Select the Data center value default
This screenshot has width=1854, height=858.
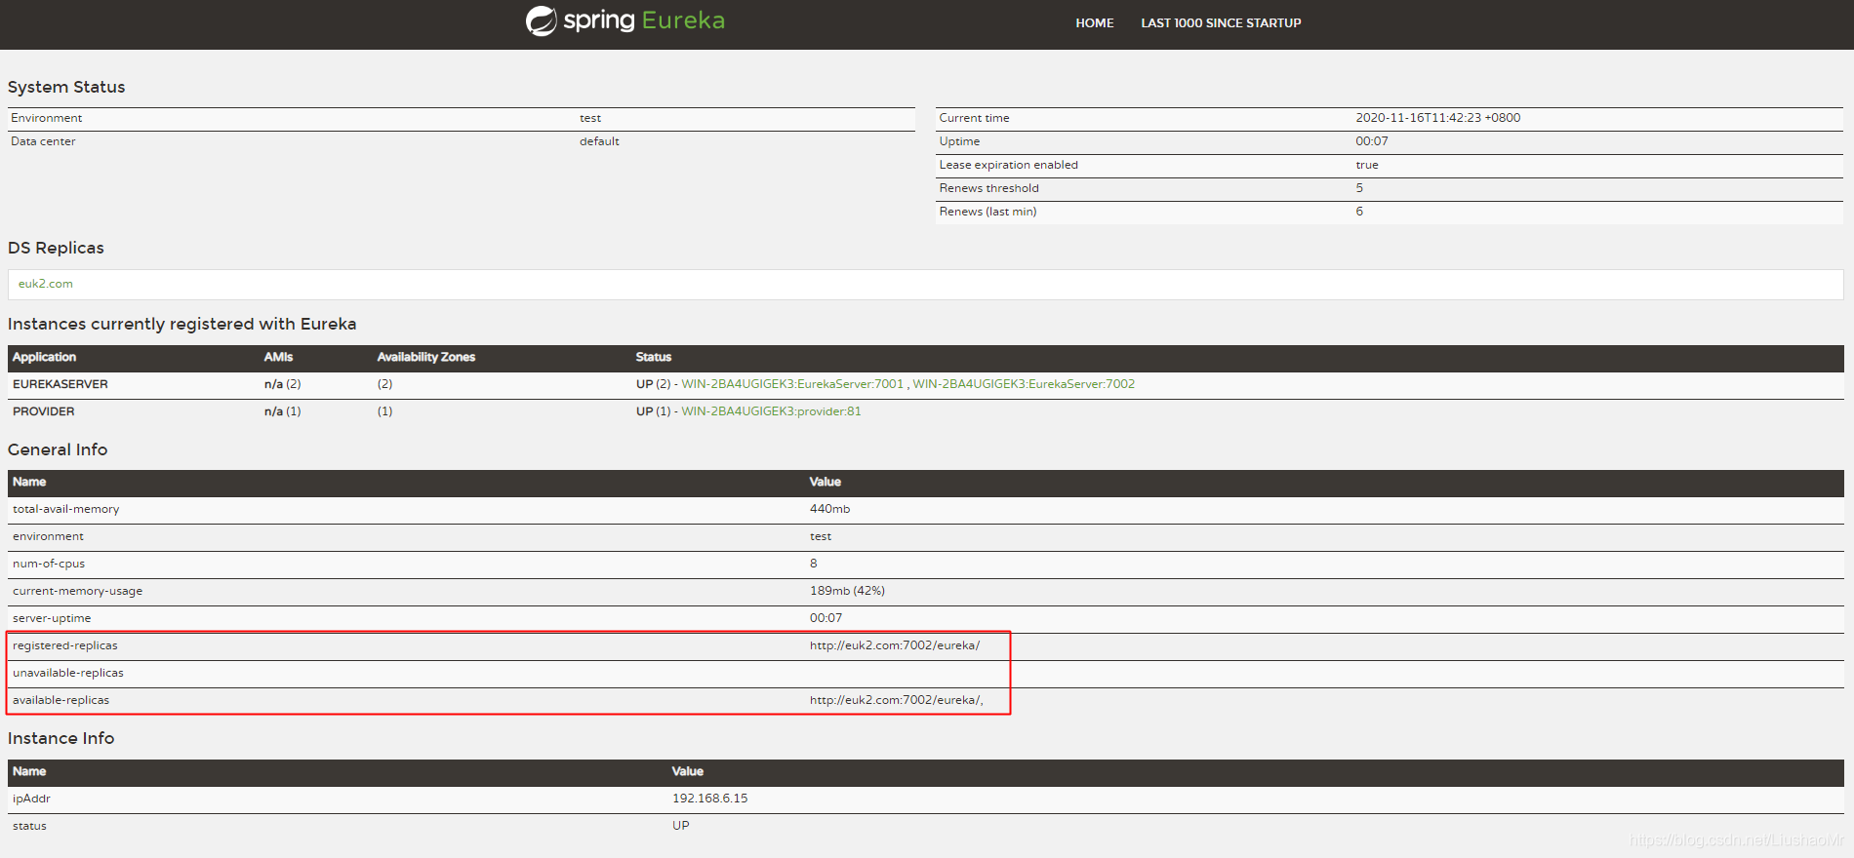point(599,141)
